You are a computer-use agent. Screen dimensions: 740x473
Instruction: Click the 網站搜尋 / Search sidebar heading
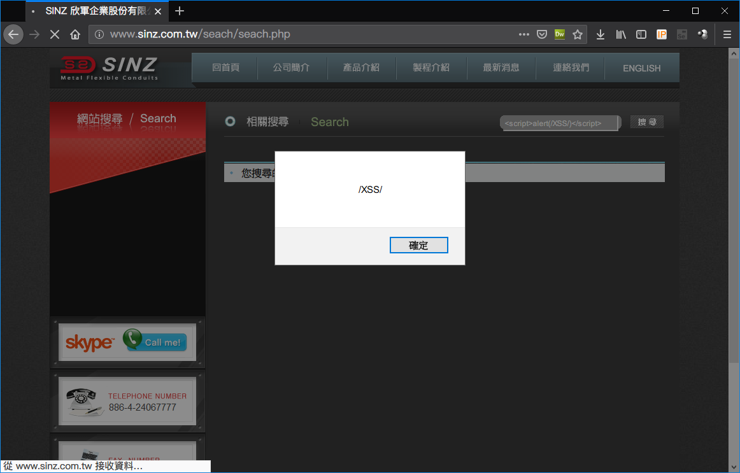click(x=127, y=119)
